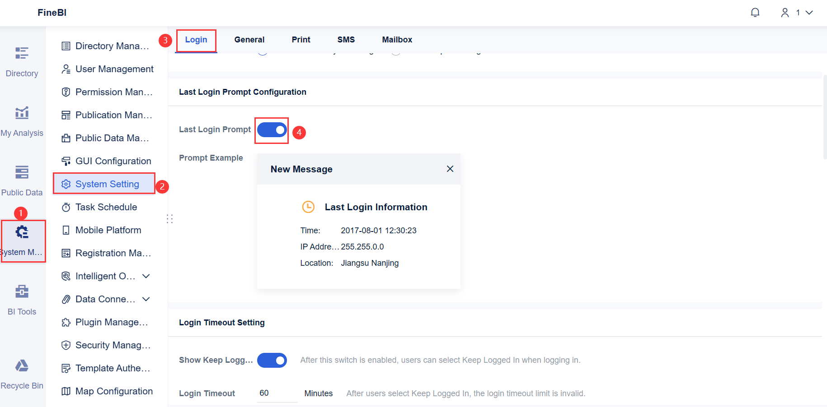Screen dimensions: 827x407
Task: Open the SMS settings tab
Action: 346,39
